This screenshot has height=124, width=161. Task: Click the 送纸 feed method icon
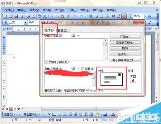(x=133, y=79)
